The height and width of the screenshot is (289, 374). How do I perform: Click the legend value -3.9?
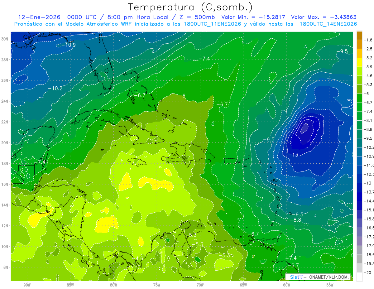(368, 67)
